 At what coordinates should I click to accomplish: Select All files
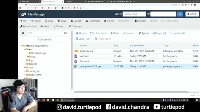click(159, 33)
